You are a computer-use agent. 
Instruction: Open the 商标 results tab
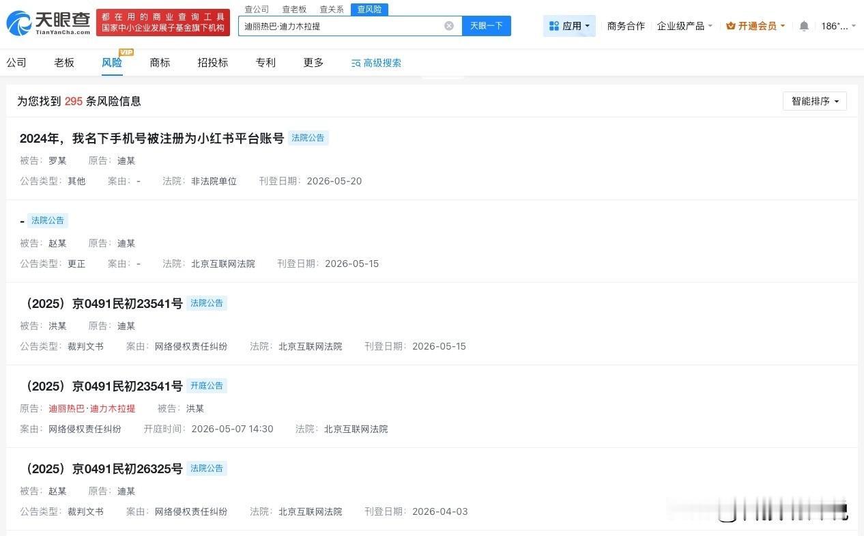pos(160,63)
